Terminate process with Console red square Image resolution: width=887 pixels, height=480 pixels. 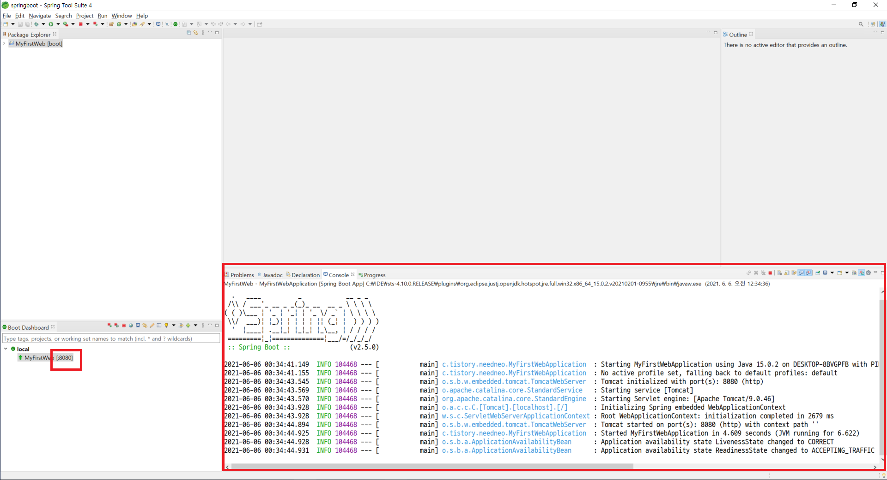coord(770,273)
